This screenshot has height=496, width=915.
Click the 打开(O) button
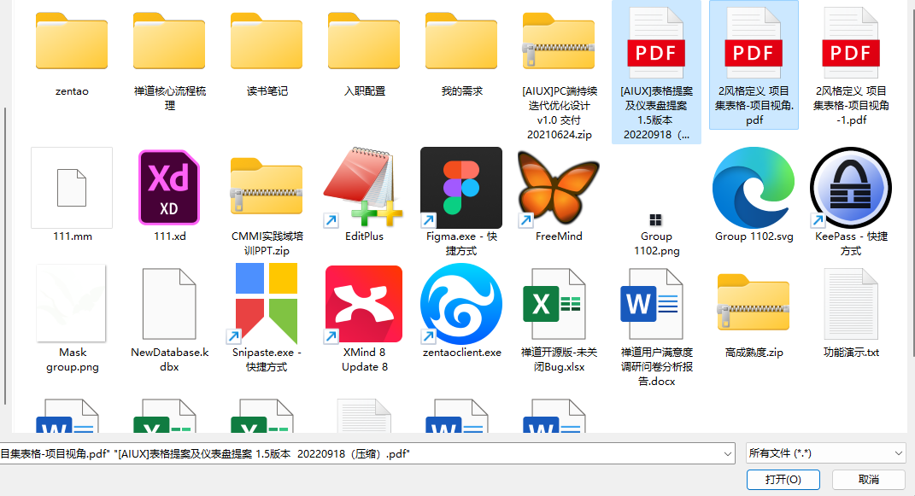coord(783,480)
